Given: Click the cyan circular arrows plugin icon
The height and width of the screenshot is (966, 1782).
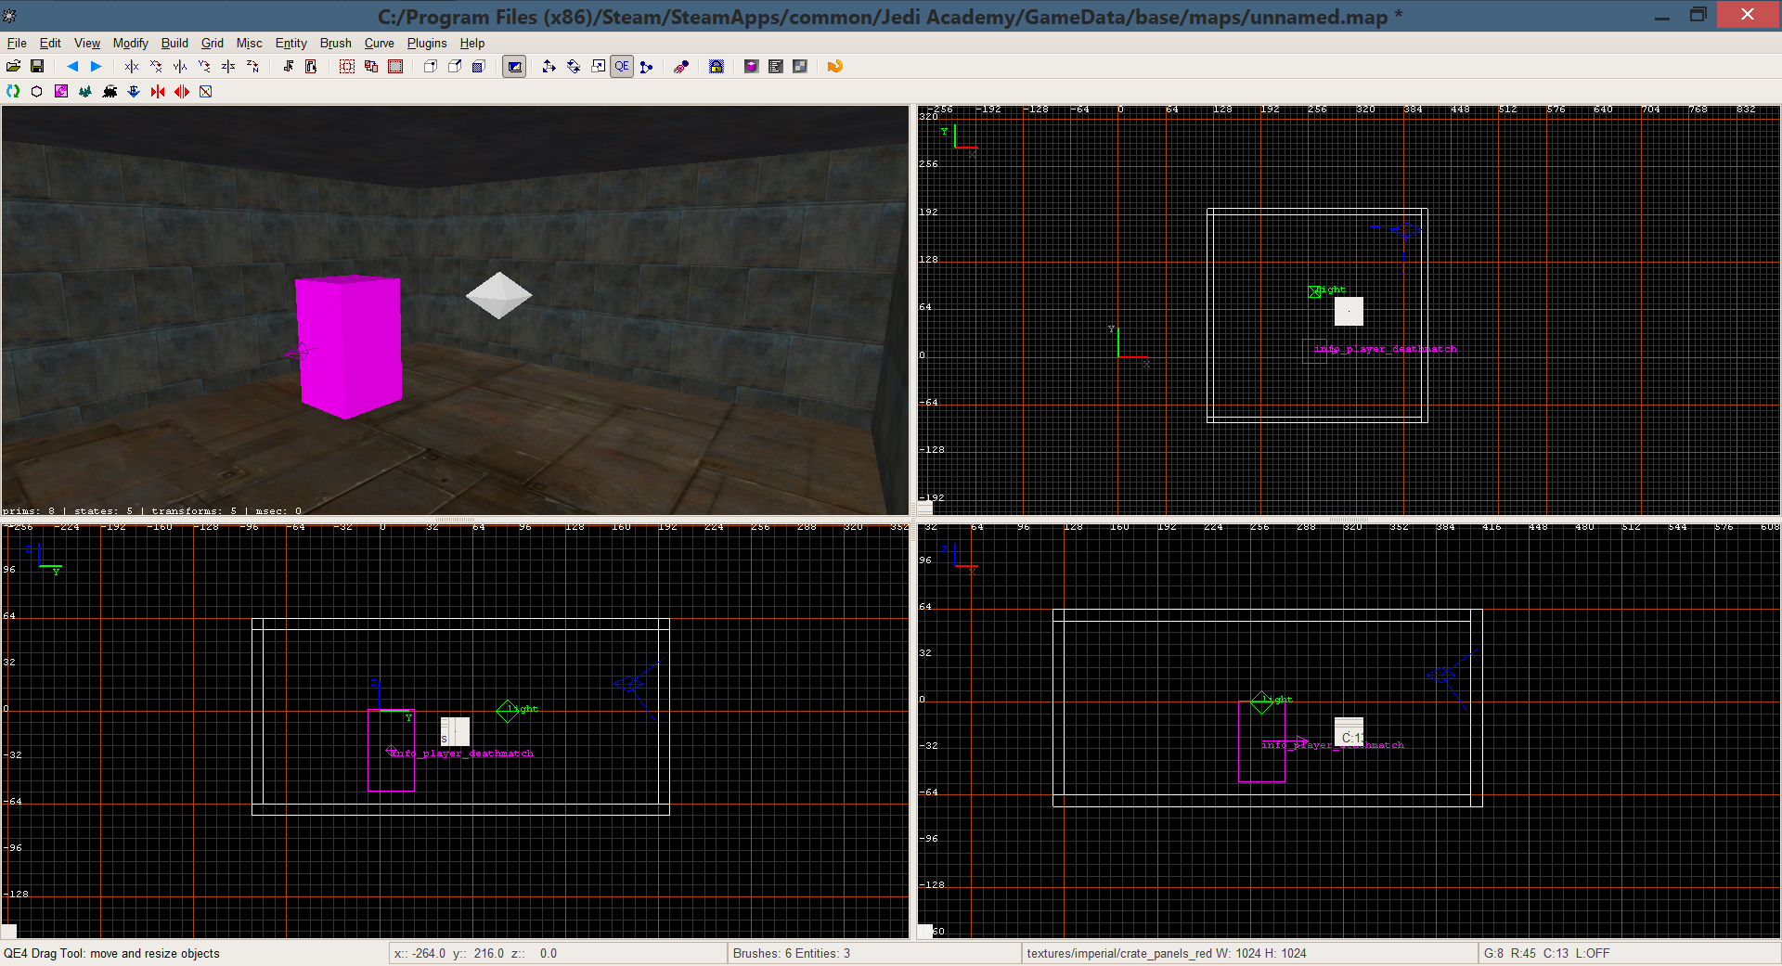Looking at the screenshot, I should 13,91.
